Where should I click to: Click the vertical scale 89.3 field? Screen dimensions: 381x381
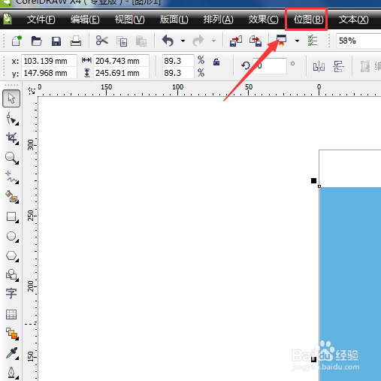tap(178, 73)
